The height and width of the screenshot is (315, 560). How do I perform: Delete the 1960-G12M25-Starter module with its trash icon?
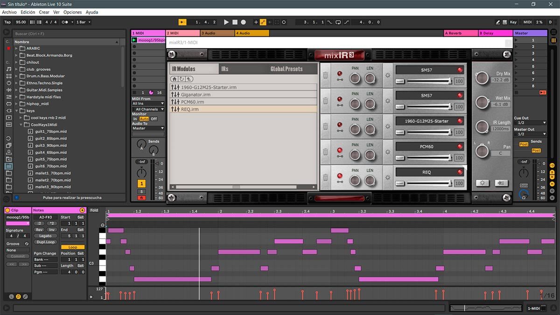(325, 126)
